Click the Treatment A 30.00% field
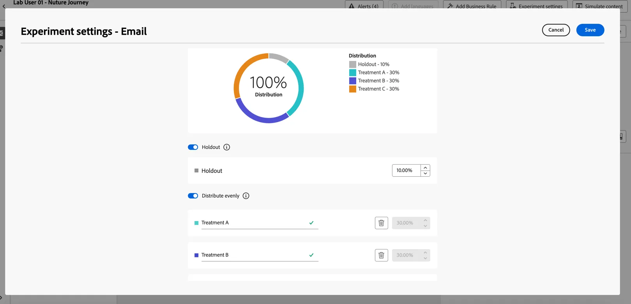This screenshot has width=631, height=304. 406,223
